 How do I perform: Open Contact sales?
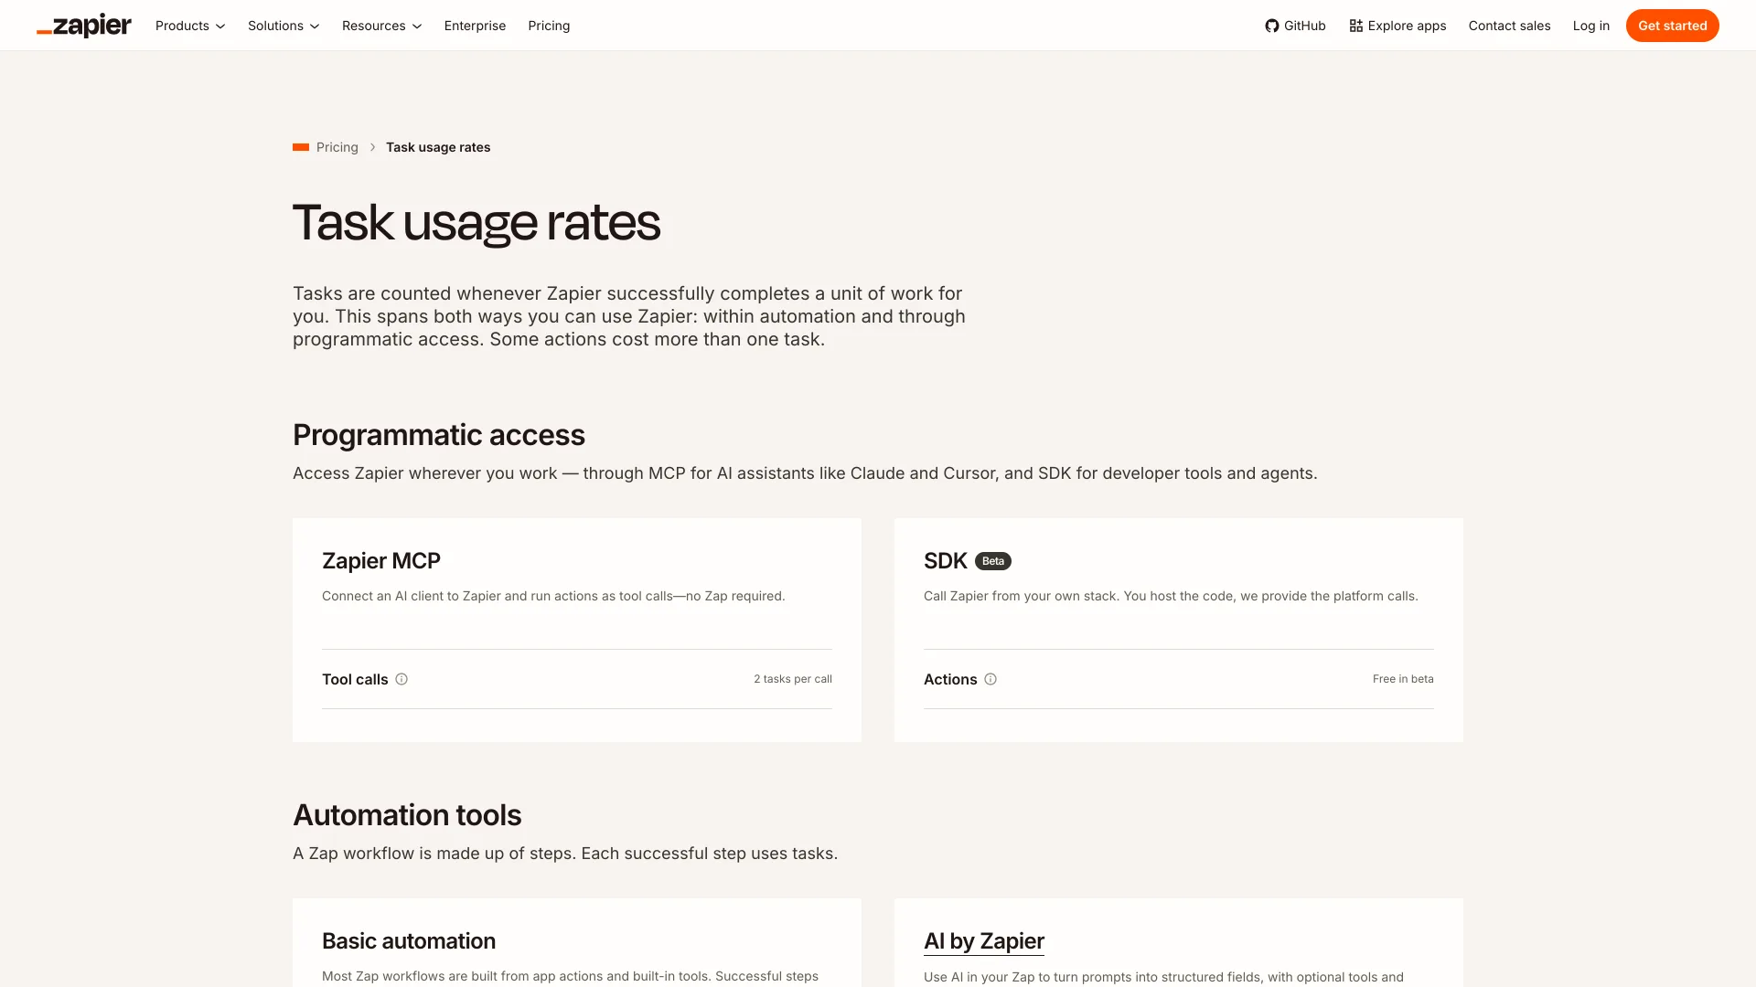click(1509, 26)
